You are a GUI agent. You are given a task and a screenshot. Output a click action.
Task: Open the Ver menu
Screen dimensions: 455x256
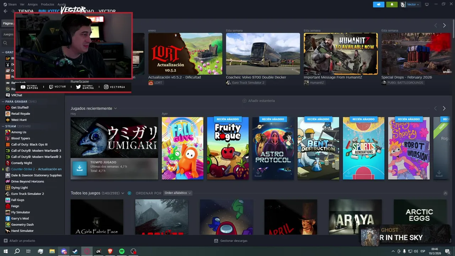(x=22, y=4)
